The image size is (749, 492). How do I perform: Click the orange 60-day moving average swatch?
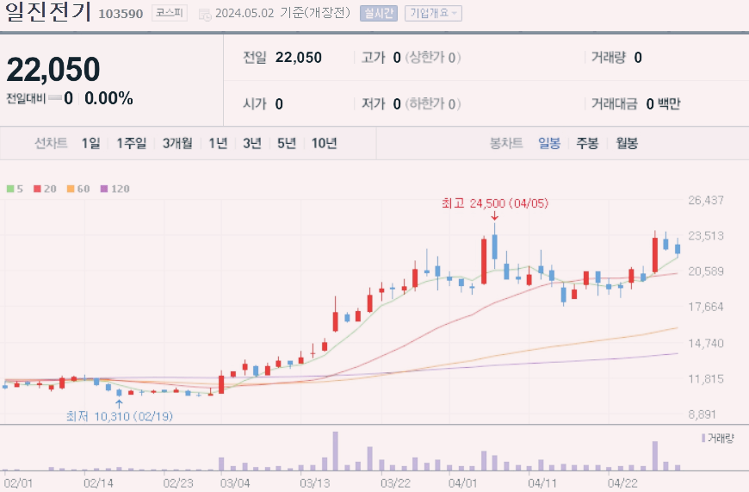click(71, 189)
